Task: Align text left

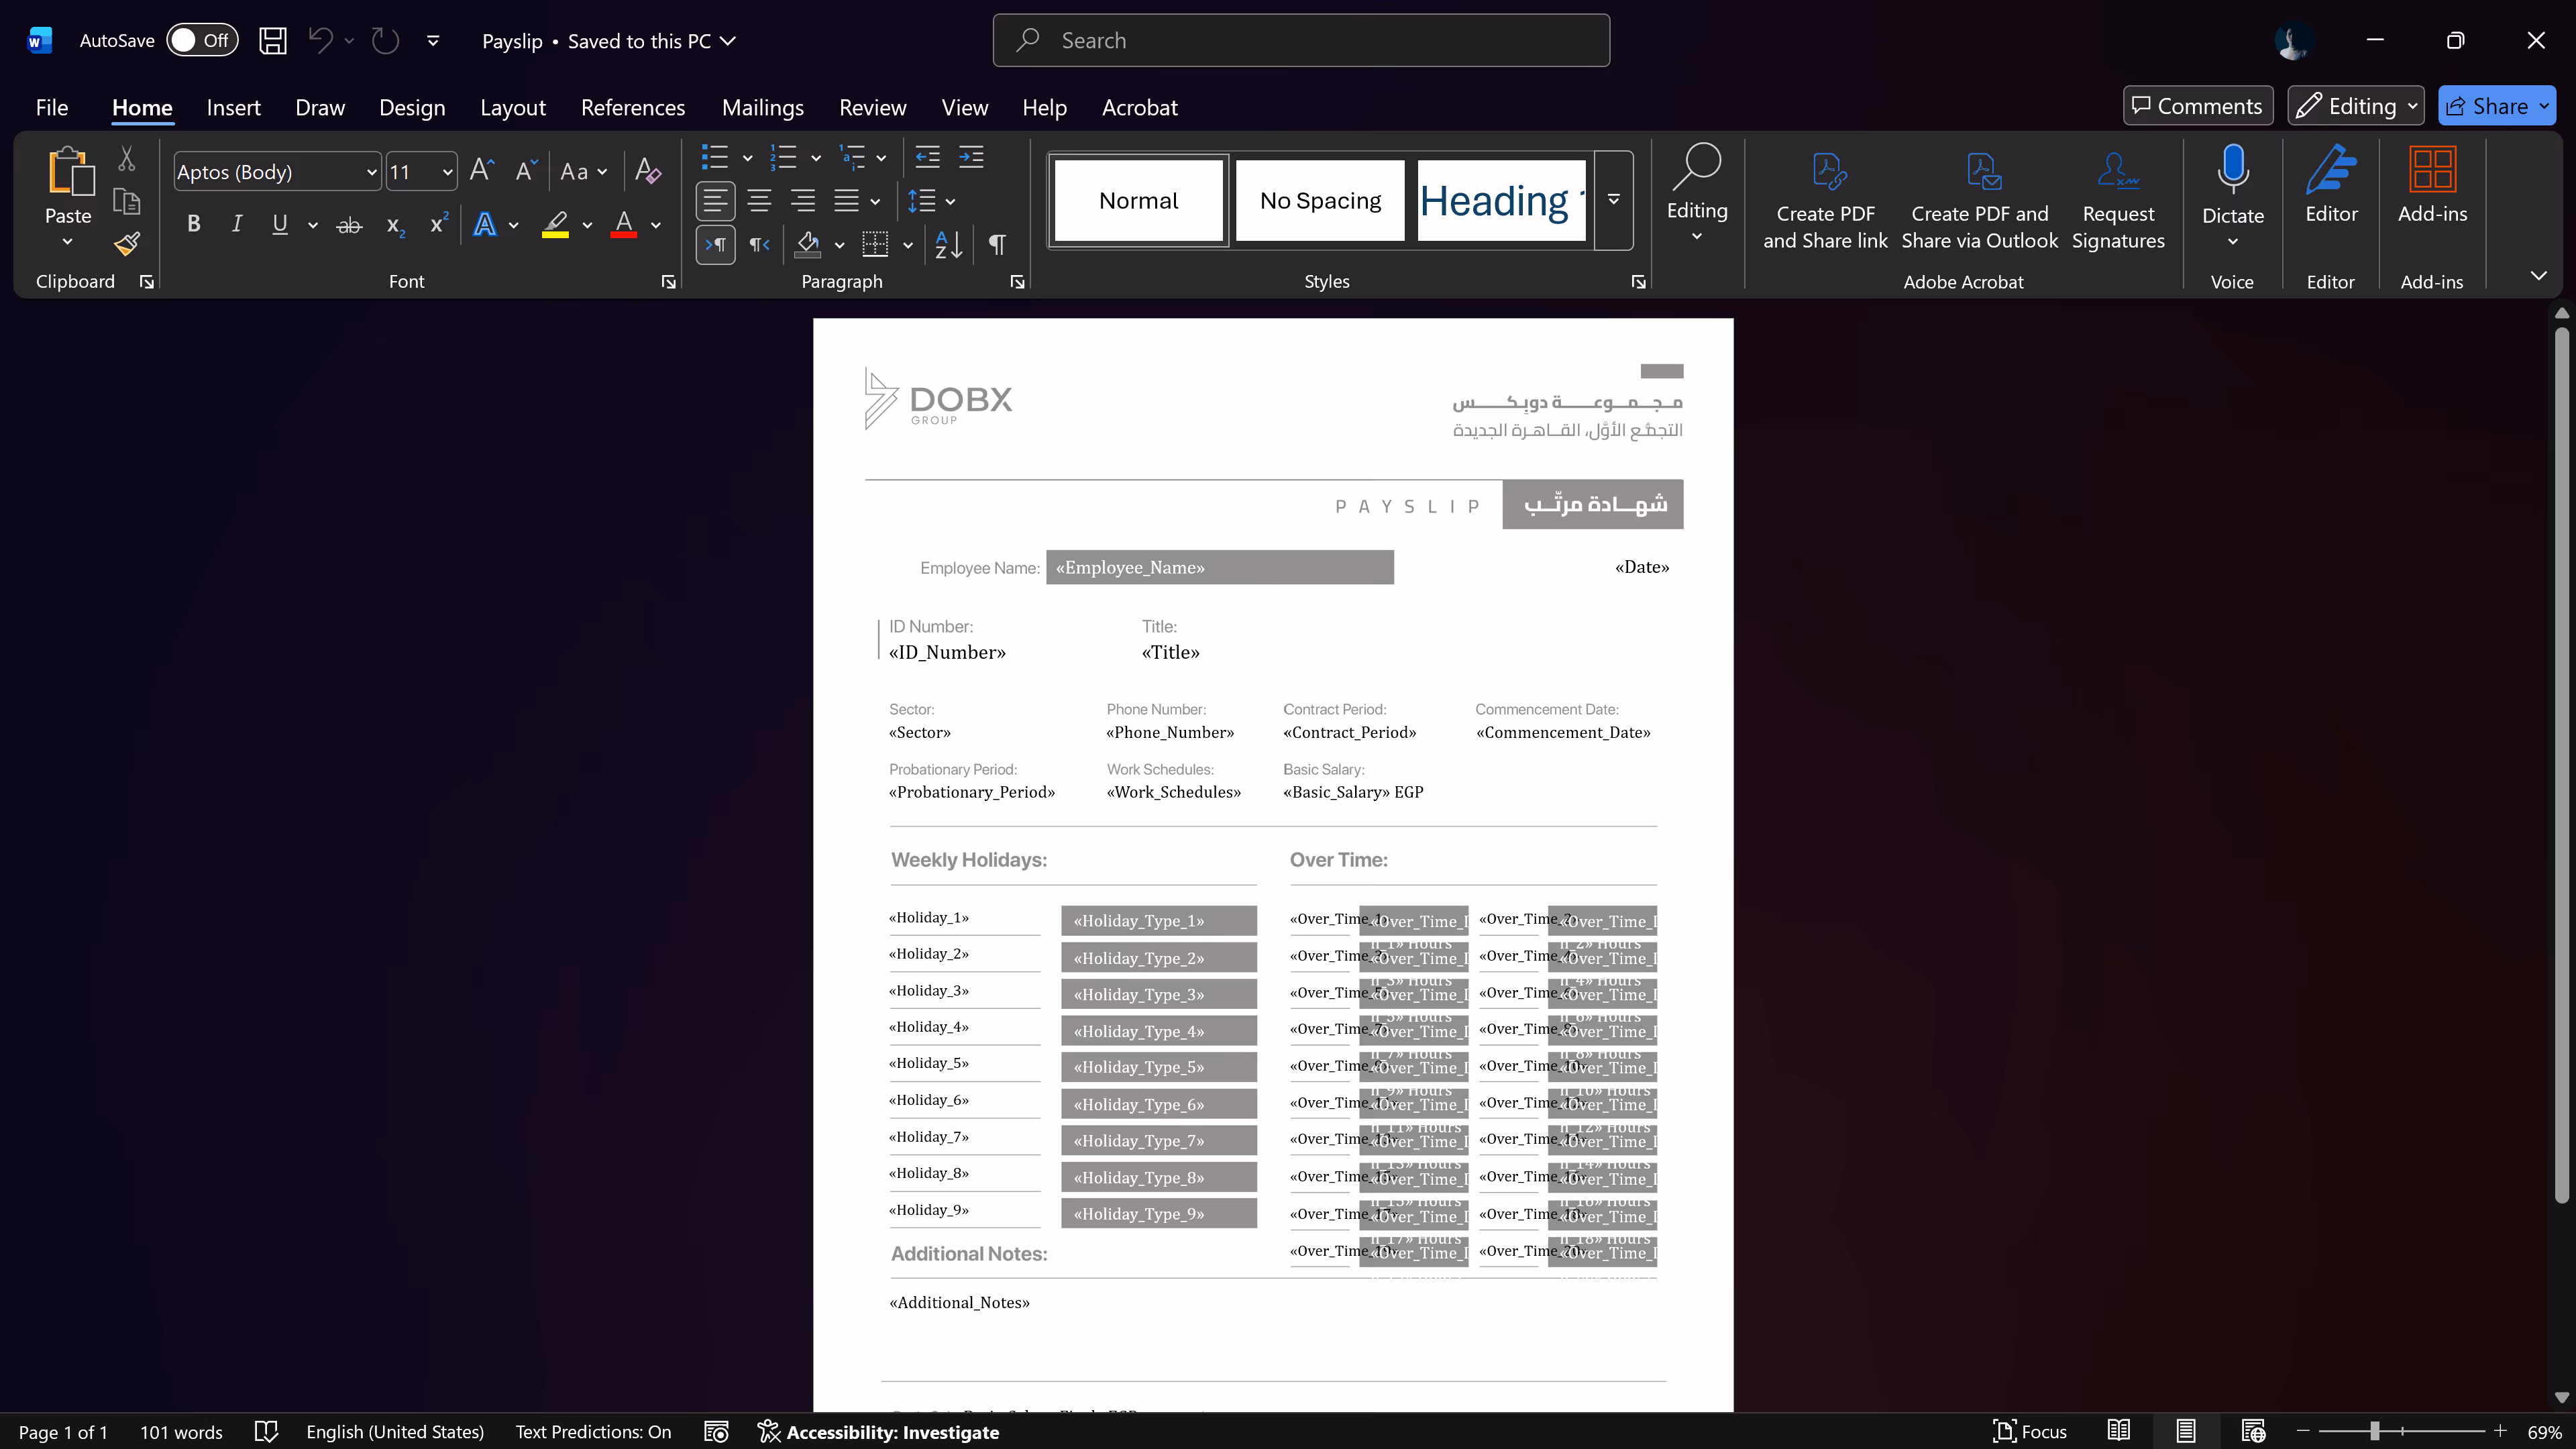Action: (715, 201)
